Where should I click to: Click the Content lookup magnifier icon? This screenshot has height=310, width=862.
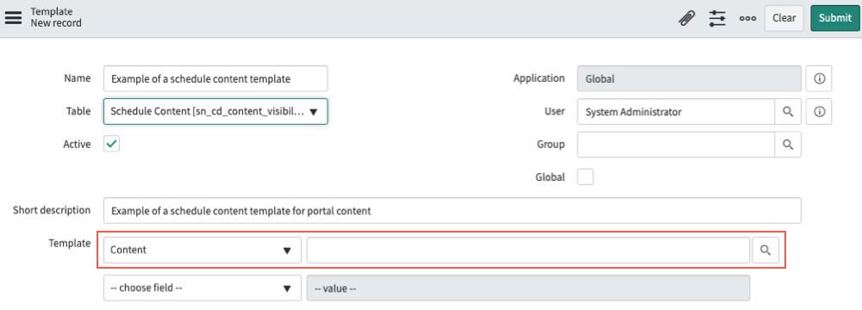pyautogui.click(x=765, y=250)
